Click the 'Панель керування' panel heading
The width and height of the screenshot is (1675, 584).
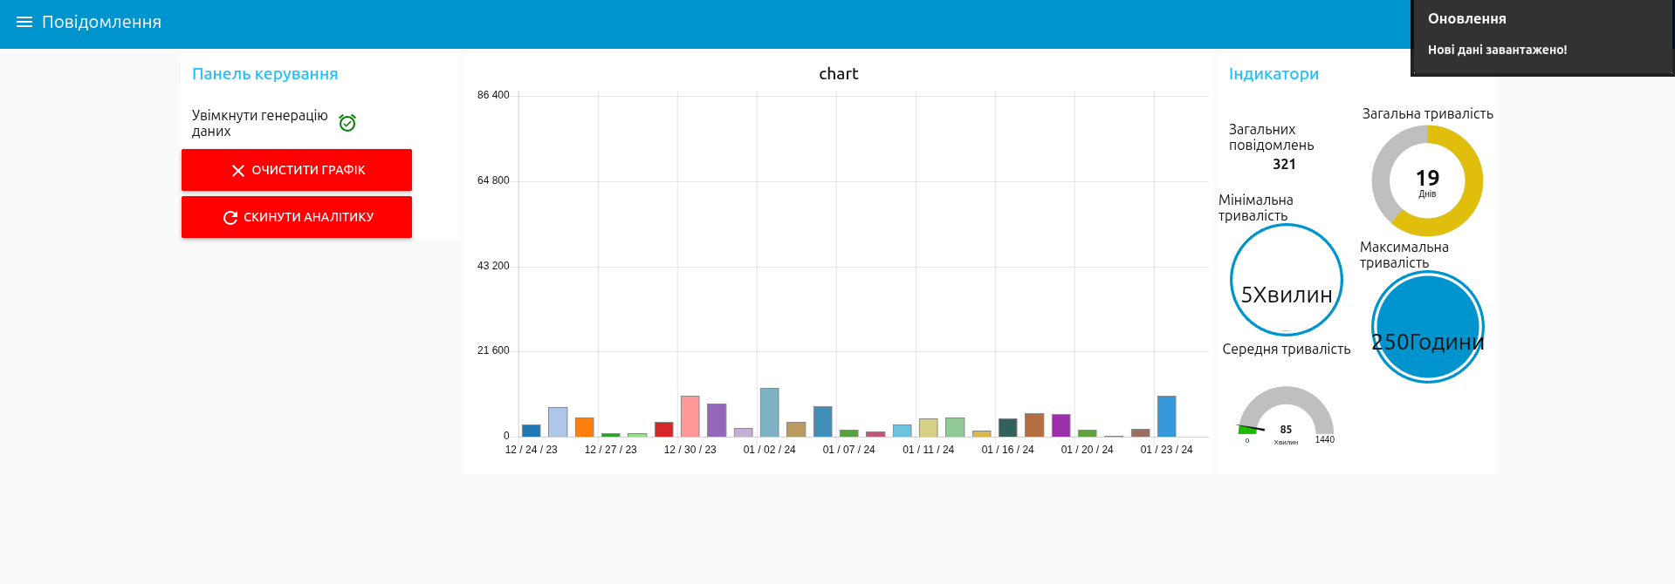(x=264, y=74)
